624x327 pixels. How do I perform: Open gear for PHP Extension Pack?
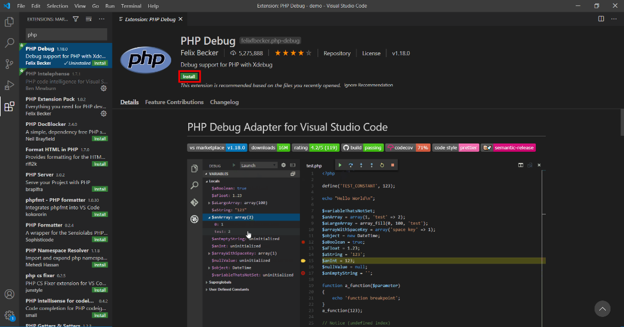104,114
